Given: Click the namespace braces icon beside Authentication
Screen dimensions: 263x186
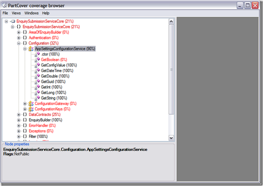Looking at the screenshot, I should [x=25, y=38].
